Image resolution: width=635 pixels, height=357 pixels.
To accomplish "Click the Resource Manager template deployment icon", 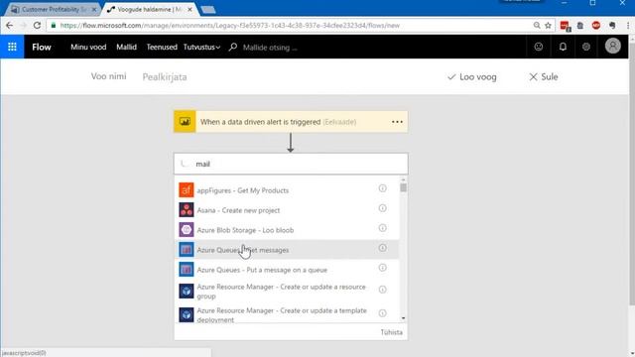I will [187, 314].
